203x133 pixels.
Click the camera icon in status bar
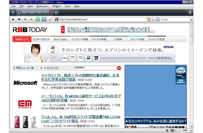[x=172, y=130]
